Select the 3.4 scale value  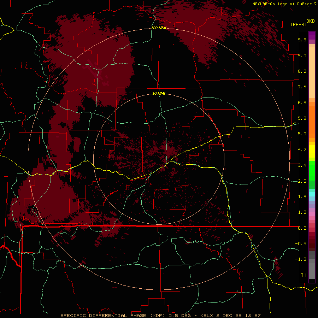tap(302, 165)
